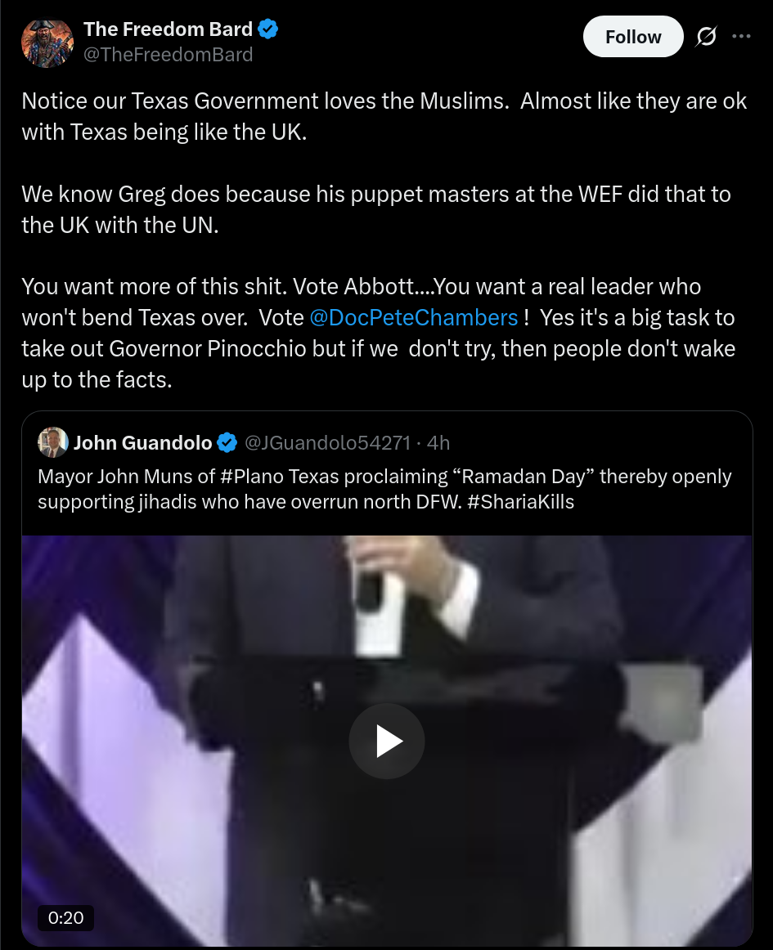Click the video thumbnail of the speaker
Viewport: 773px width, 950px height.
387,741
